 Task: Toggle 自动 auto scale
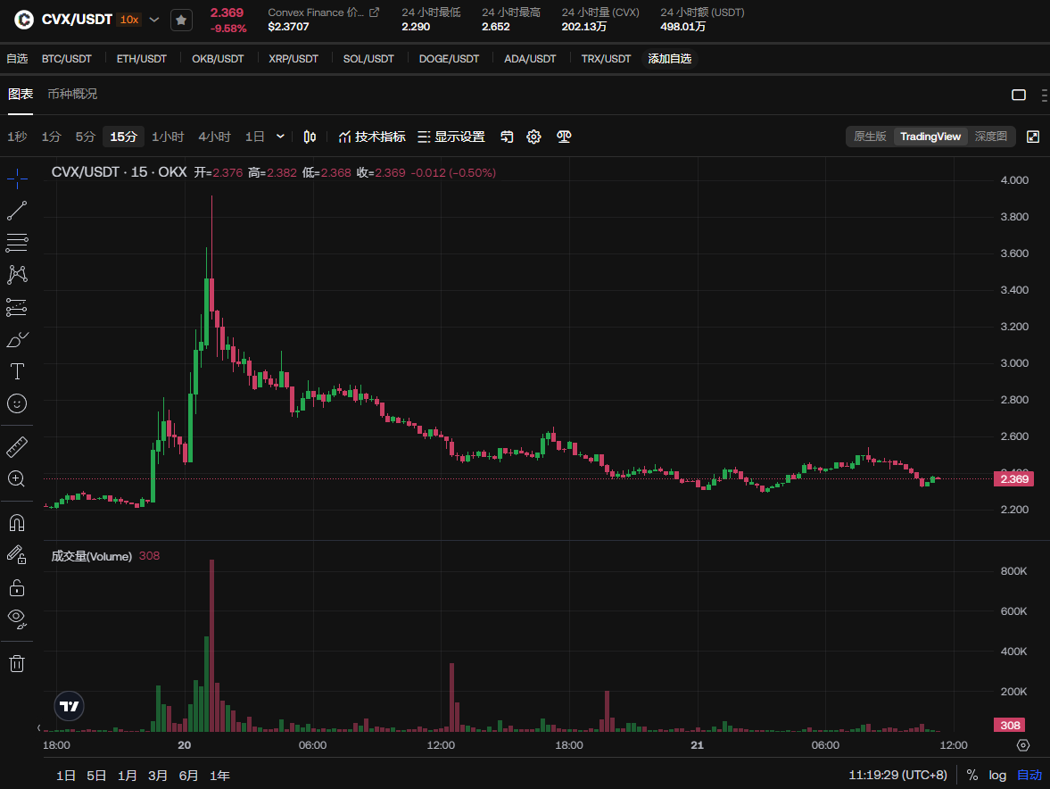pyautogui.click(x=1029, y=775)
